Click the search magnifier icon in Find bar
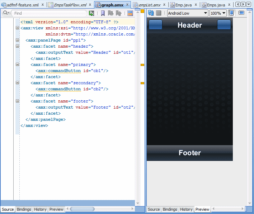This screenshot has height=214, width=254. (6, 13)
